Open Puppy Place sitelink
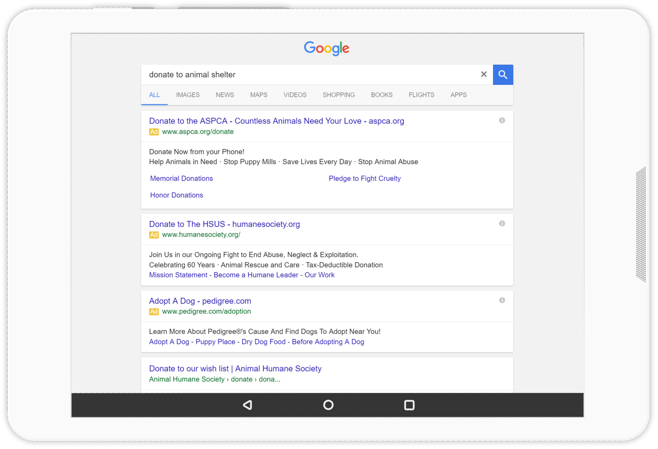 (215, 342)
